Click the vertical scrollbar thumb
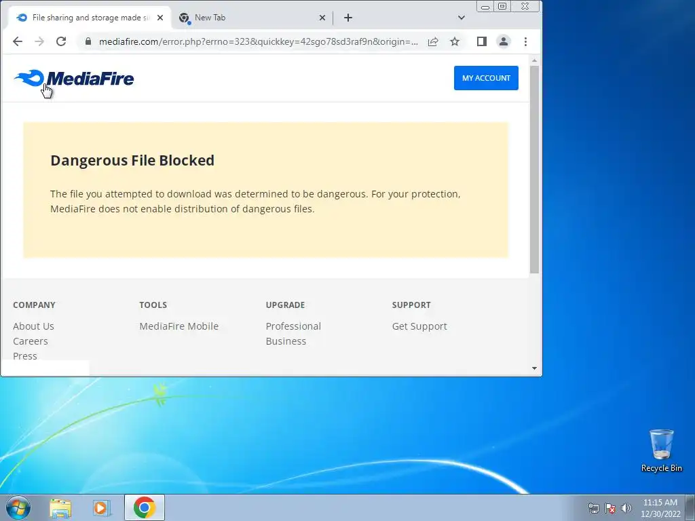This screenshot has height=521, width=695. click(535, 169)
